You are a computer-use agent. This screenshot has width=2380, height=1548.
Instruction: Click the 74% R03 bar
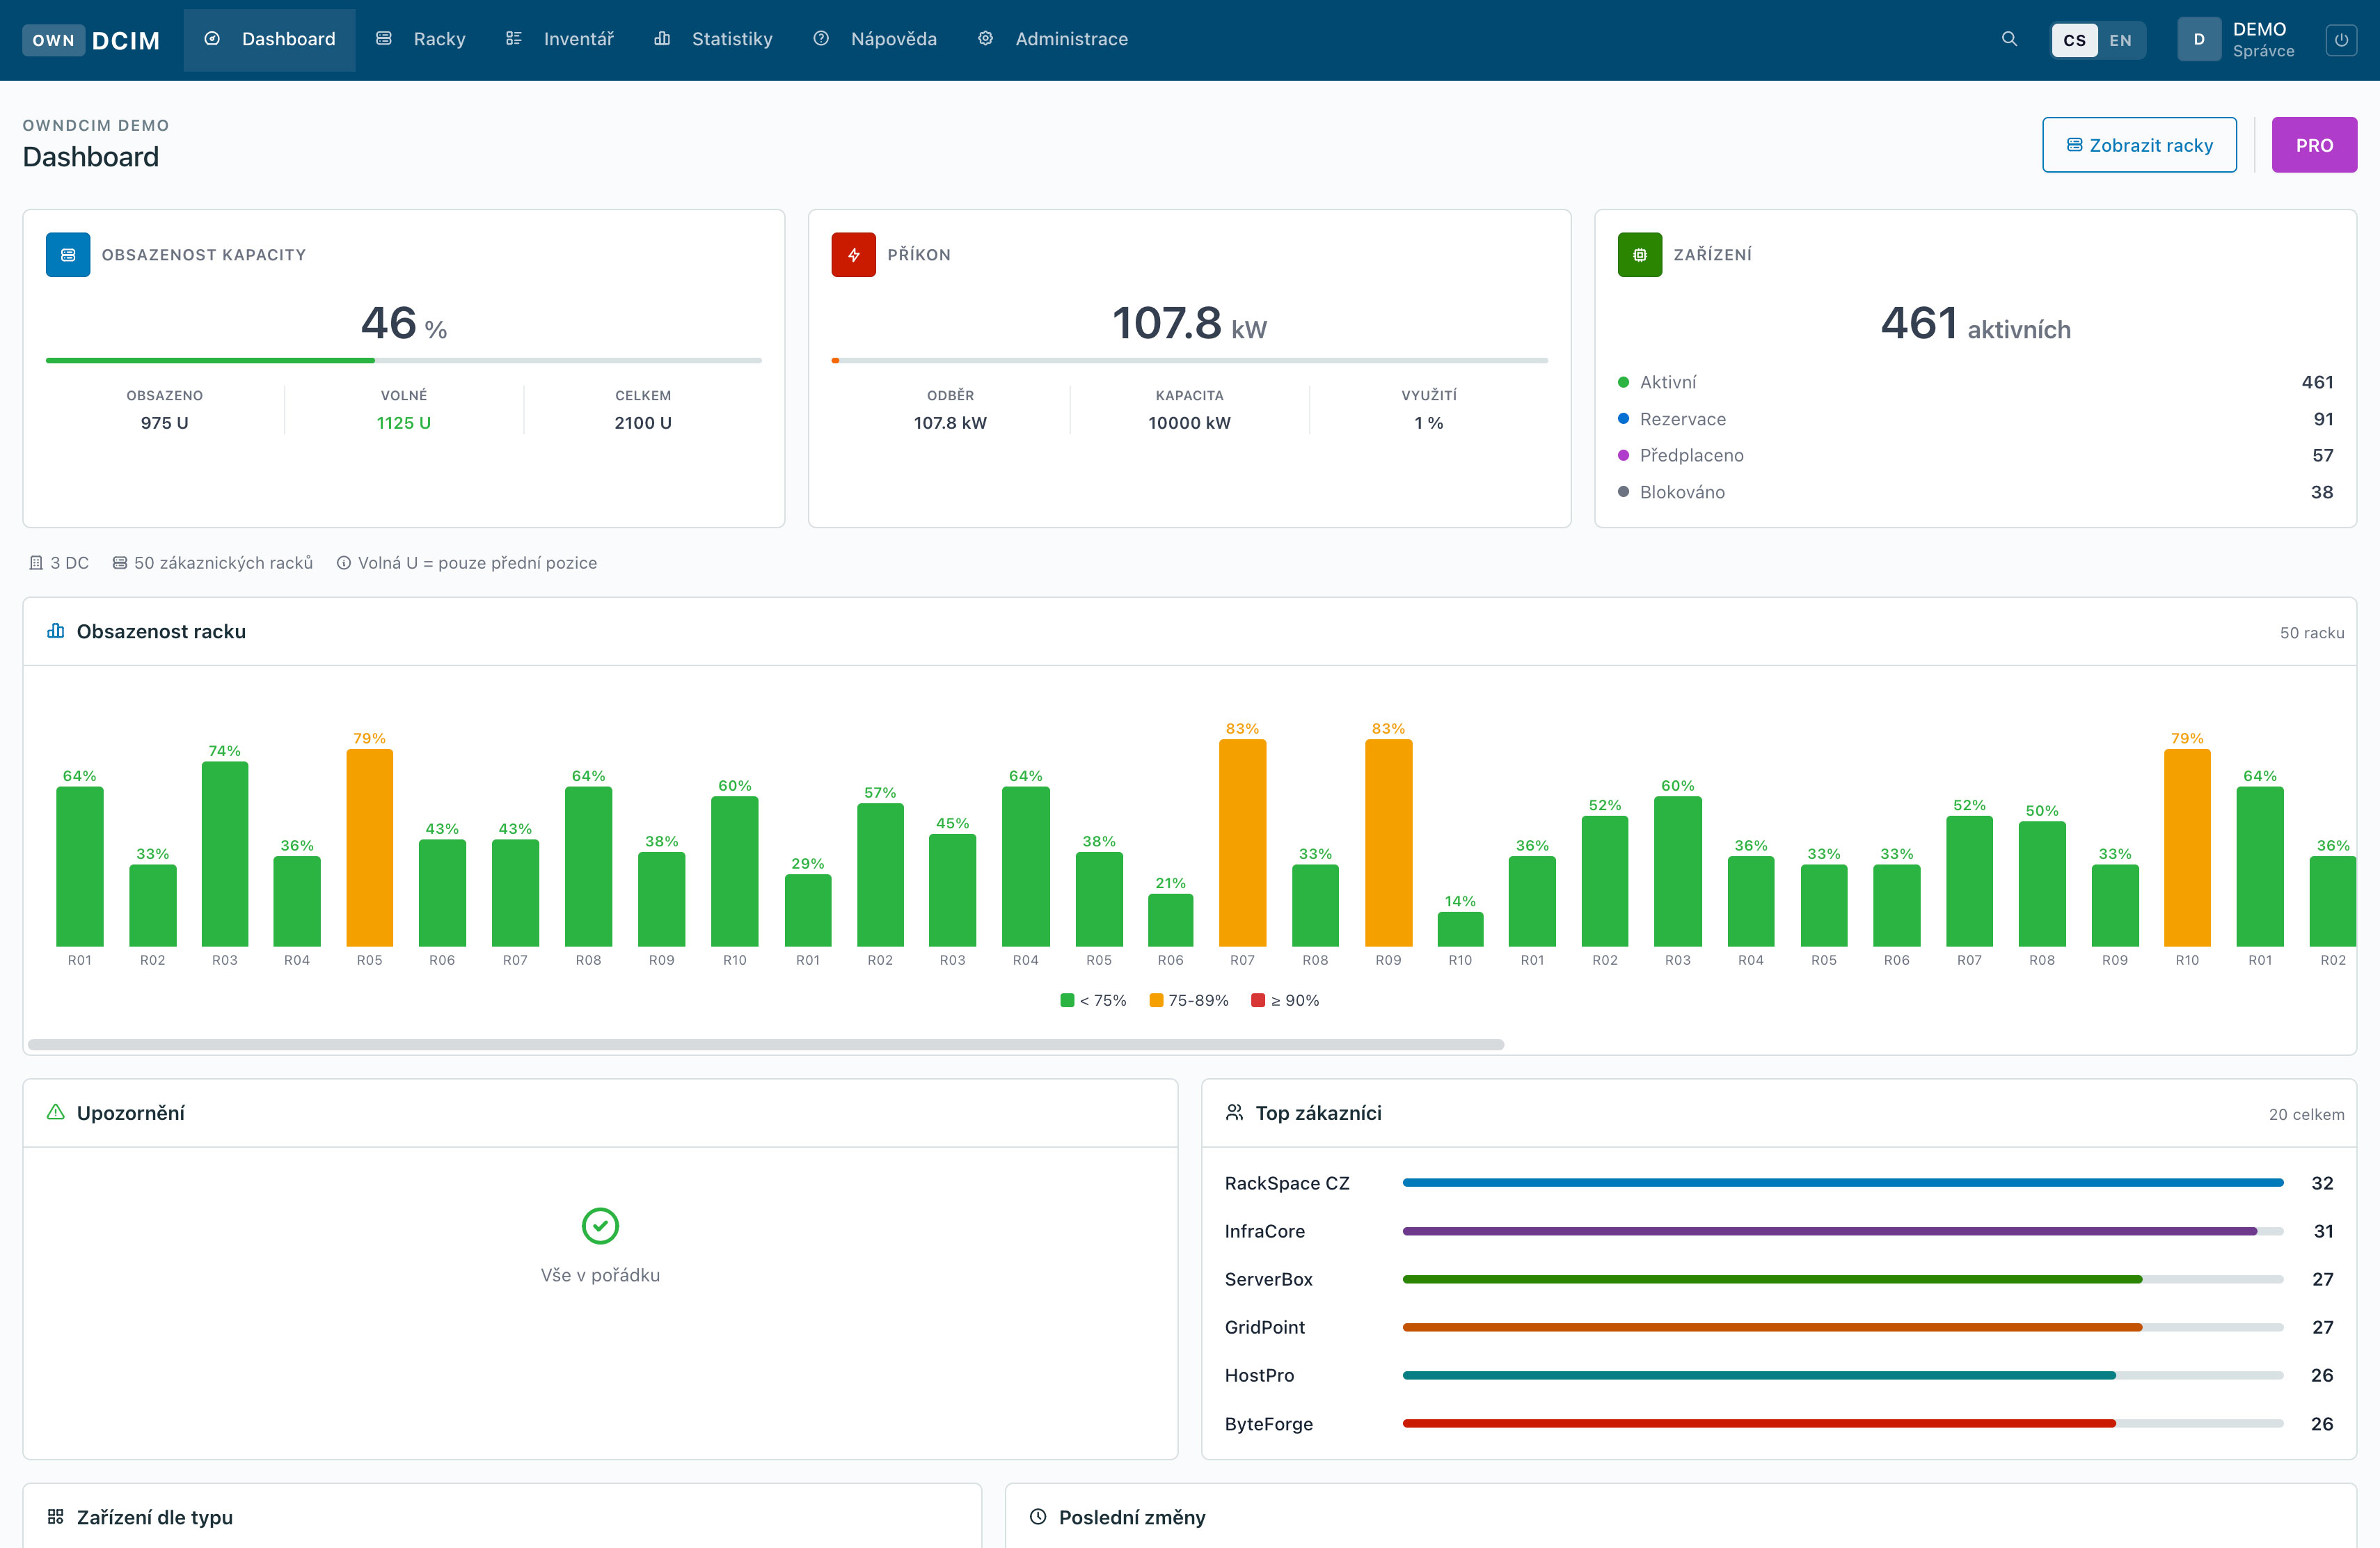(x=225, y=853)
